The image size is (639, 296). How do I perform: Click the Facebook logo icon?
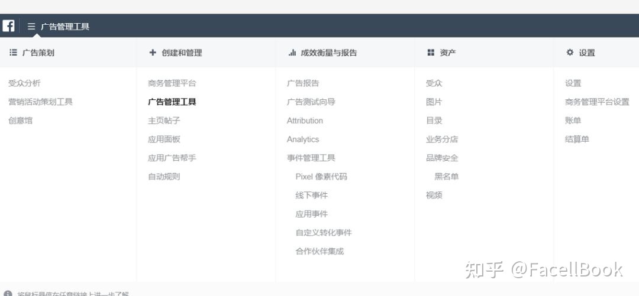[x=8, y=26]
